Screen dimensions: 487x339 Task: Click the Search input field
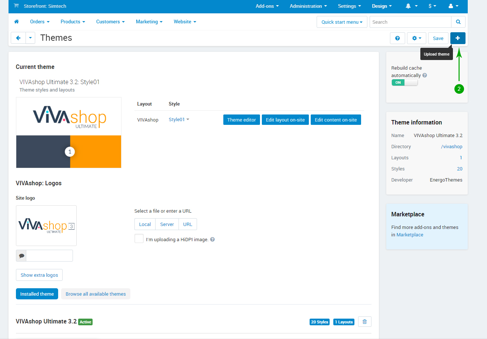click(410, 22)
